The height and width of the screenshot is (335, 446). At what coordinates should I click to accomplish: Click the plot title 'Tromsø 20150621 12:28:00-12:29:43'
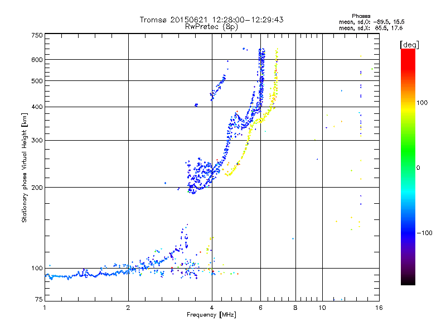click(211, 20)
